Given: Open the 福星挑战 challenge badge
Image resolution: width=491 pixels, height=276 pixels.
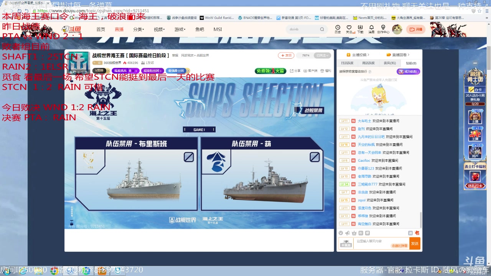Looking at the screenshot, I should [x=125, y=71].
